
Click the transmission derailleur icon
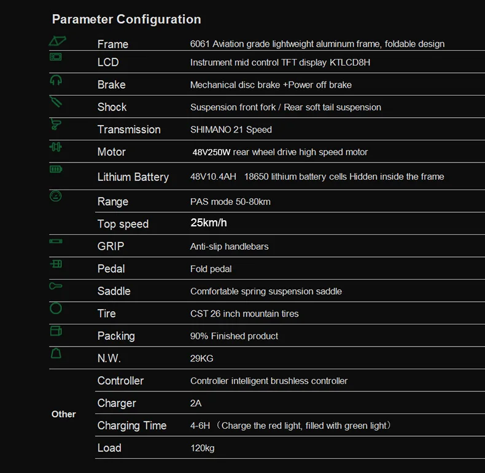tap(56, 125)
